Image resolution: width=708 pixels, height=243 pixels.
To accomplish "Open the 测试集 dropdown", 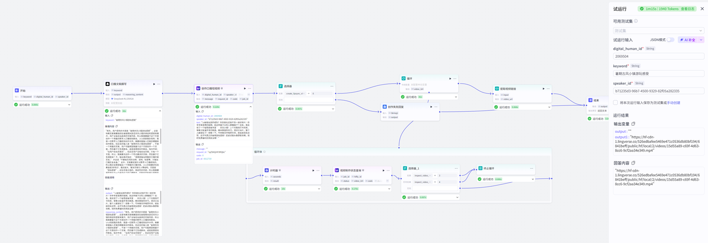I will pyautogui.click(x=658, y=30).
